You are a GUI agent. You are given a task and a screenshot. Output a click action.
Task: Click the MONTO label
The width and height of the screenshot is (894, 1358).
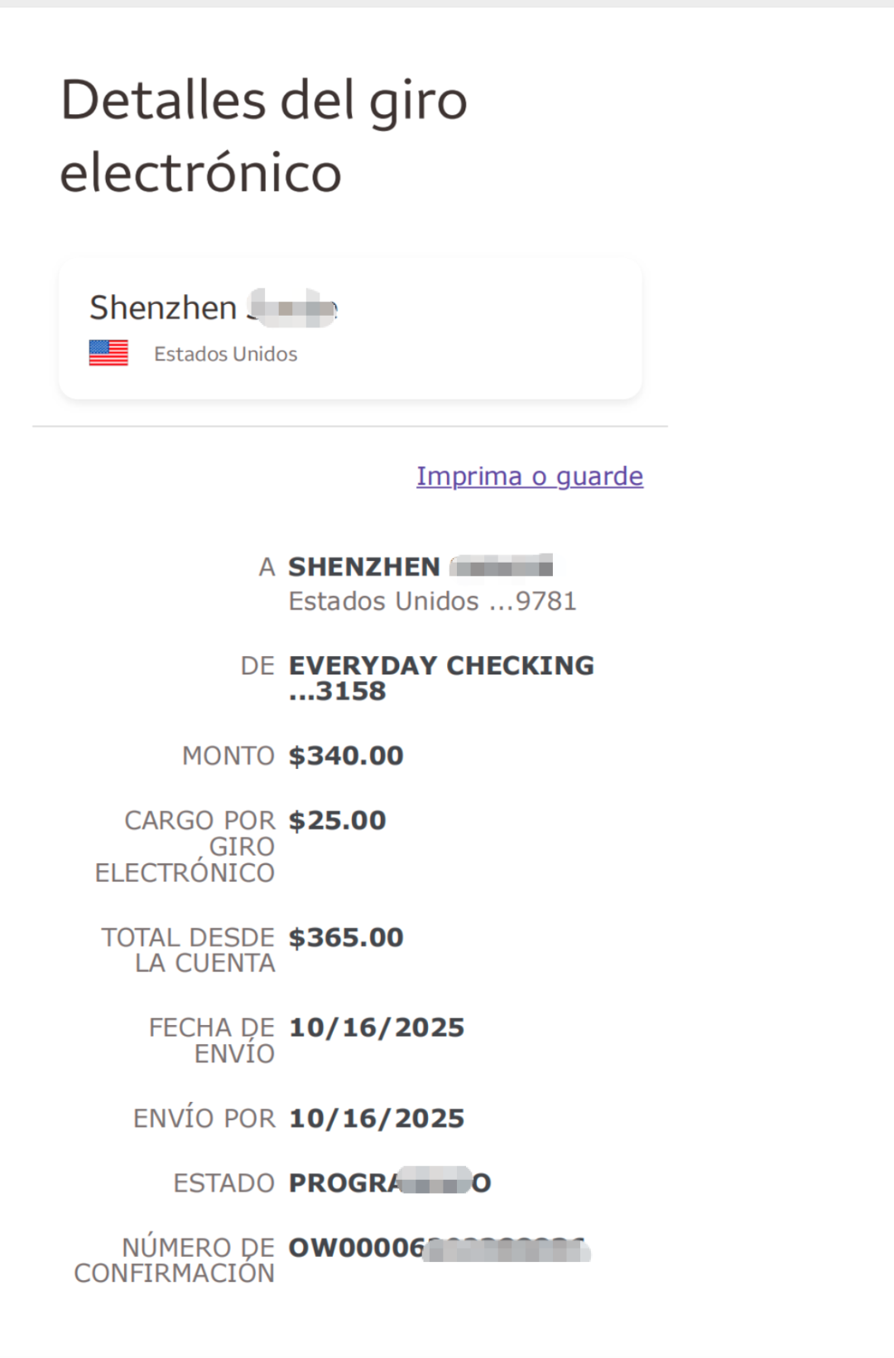click(x=228, y=756)
